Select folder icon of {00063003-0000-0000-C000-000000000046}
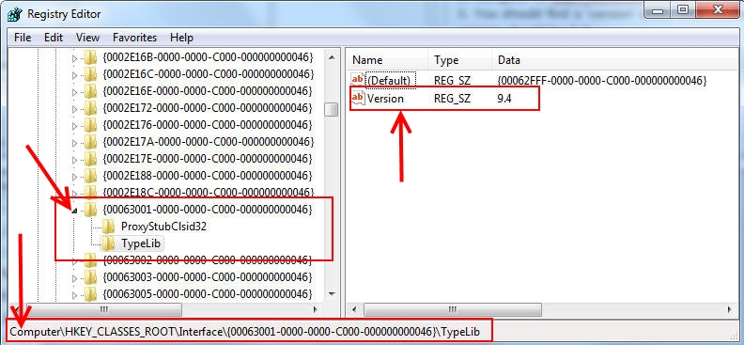 point(90,276)
